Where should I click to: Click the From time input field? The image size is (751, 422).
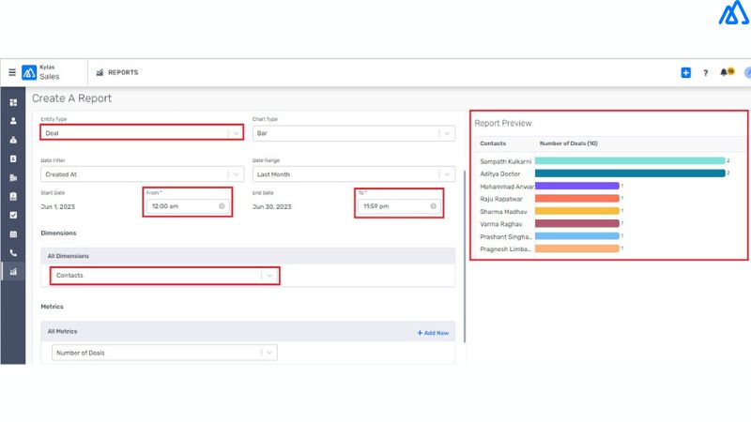(x=181, y=205)
